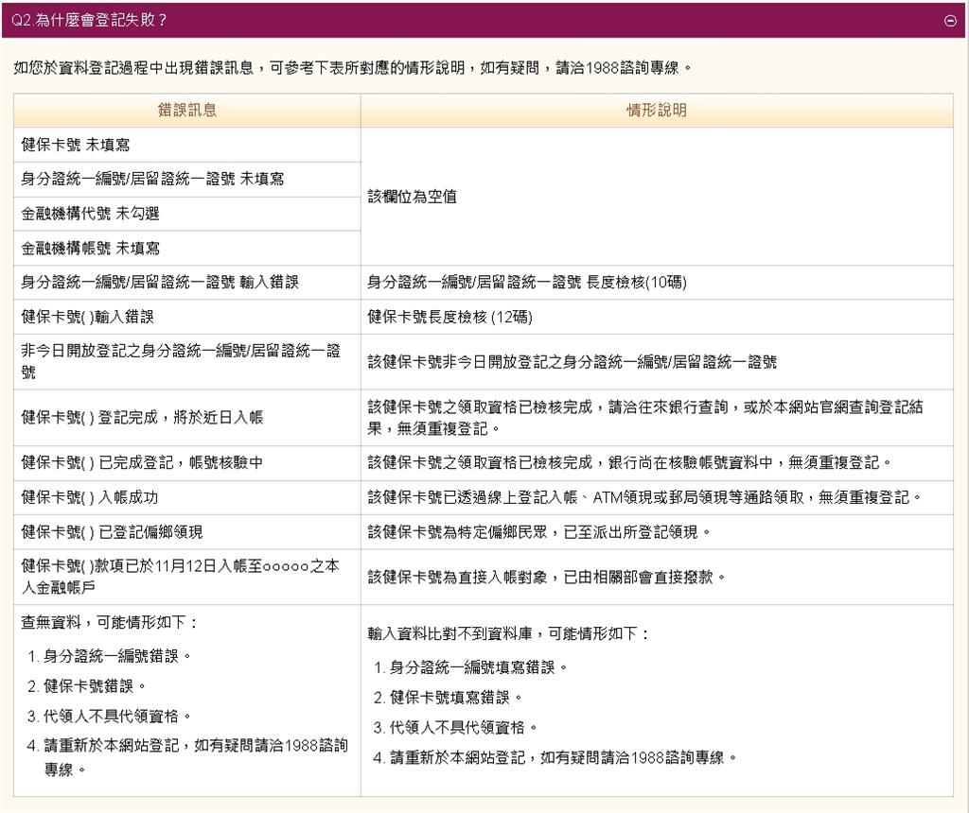
Task: Select the 錯誤訊息 column header
Action: (186, 111)
